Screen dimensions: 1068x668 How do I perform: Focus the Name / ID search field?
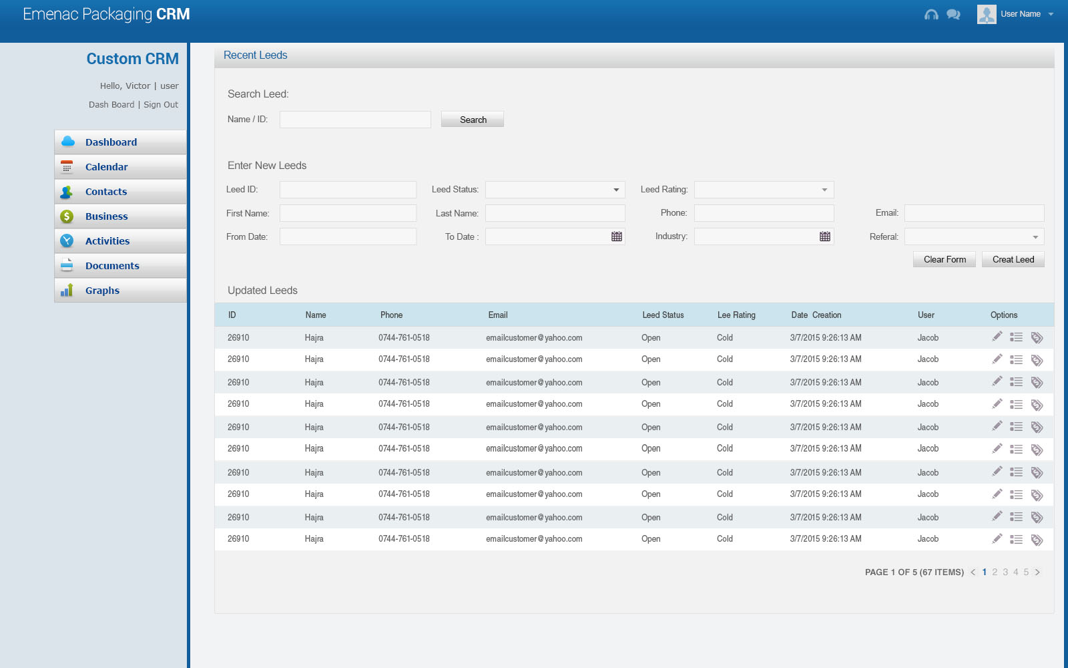355,120
